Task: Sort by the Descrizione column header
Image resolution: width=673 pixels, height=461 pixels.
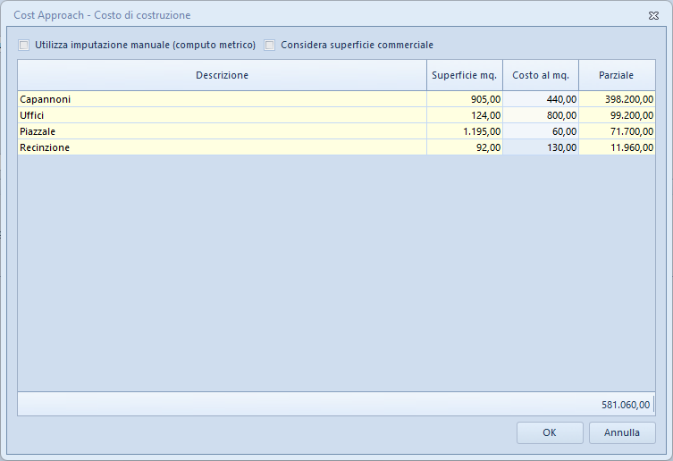Action: [x=222, y=75]
